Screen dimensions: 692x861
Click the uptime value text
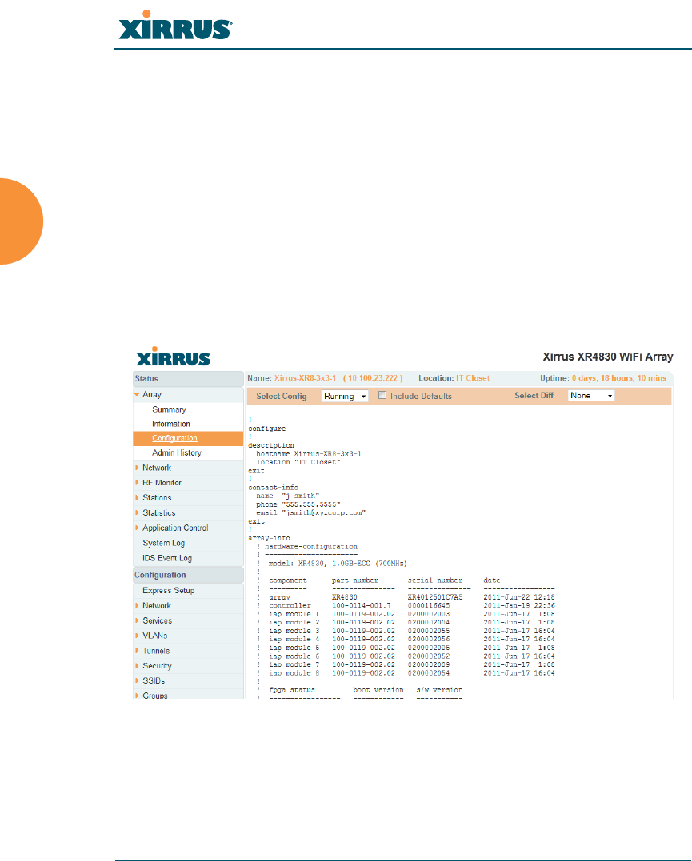click(x=619, y=378)
